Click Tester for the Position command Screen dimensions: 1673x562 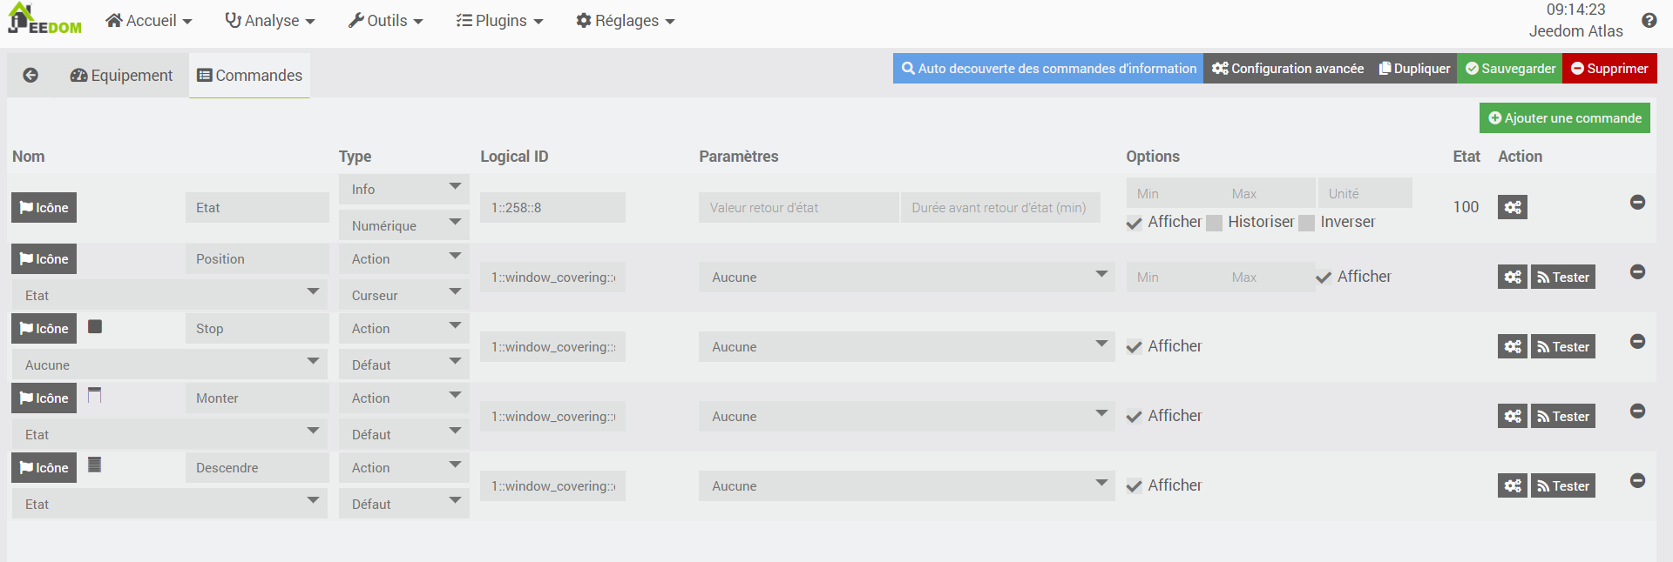tap(1563, 277)
